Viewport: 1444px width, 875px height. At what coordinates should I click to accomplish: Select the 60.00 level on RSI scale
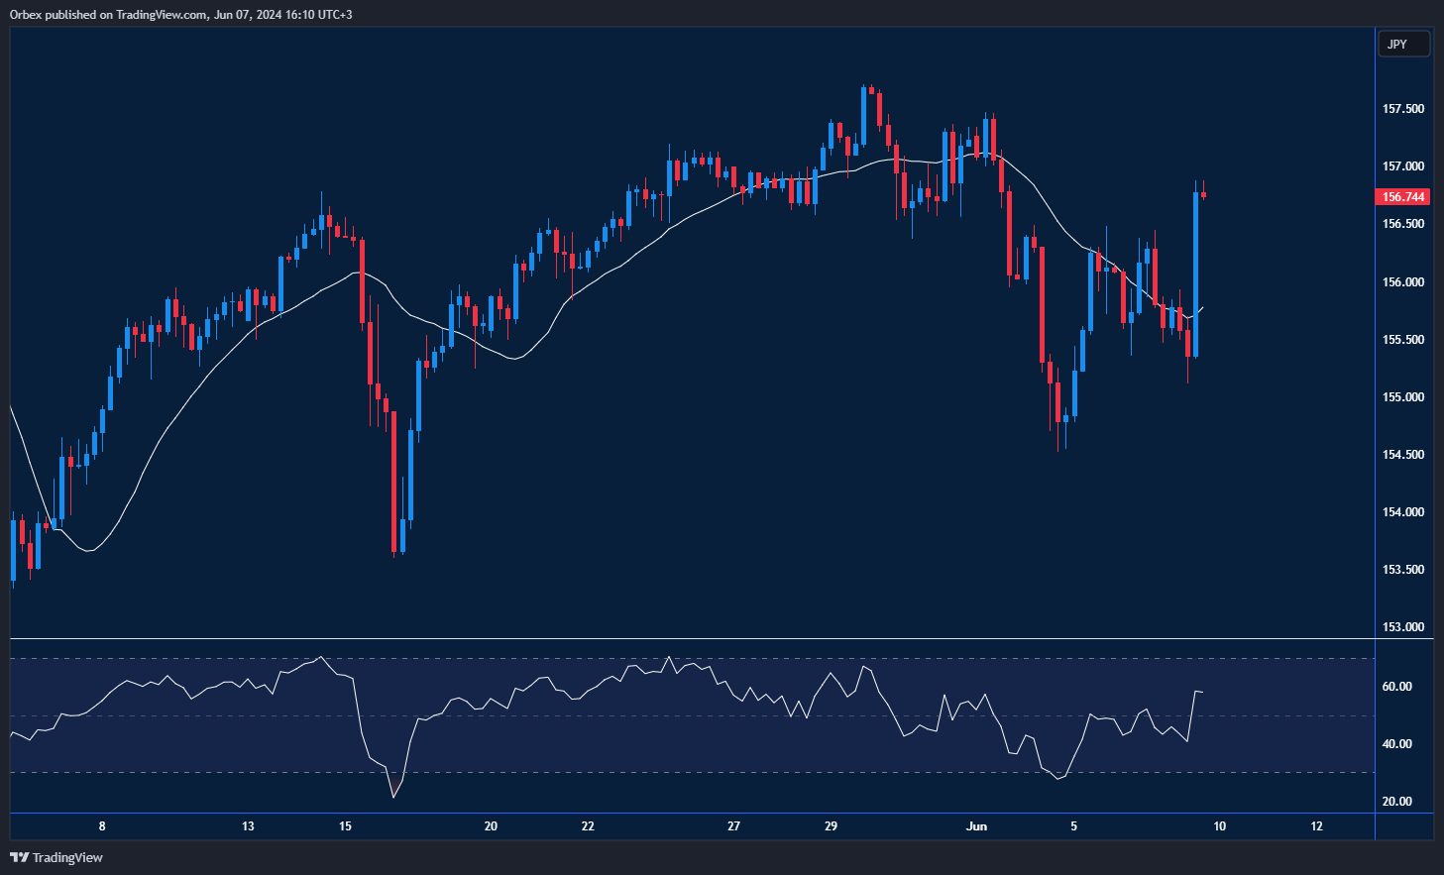1397,687
